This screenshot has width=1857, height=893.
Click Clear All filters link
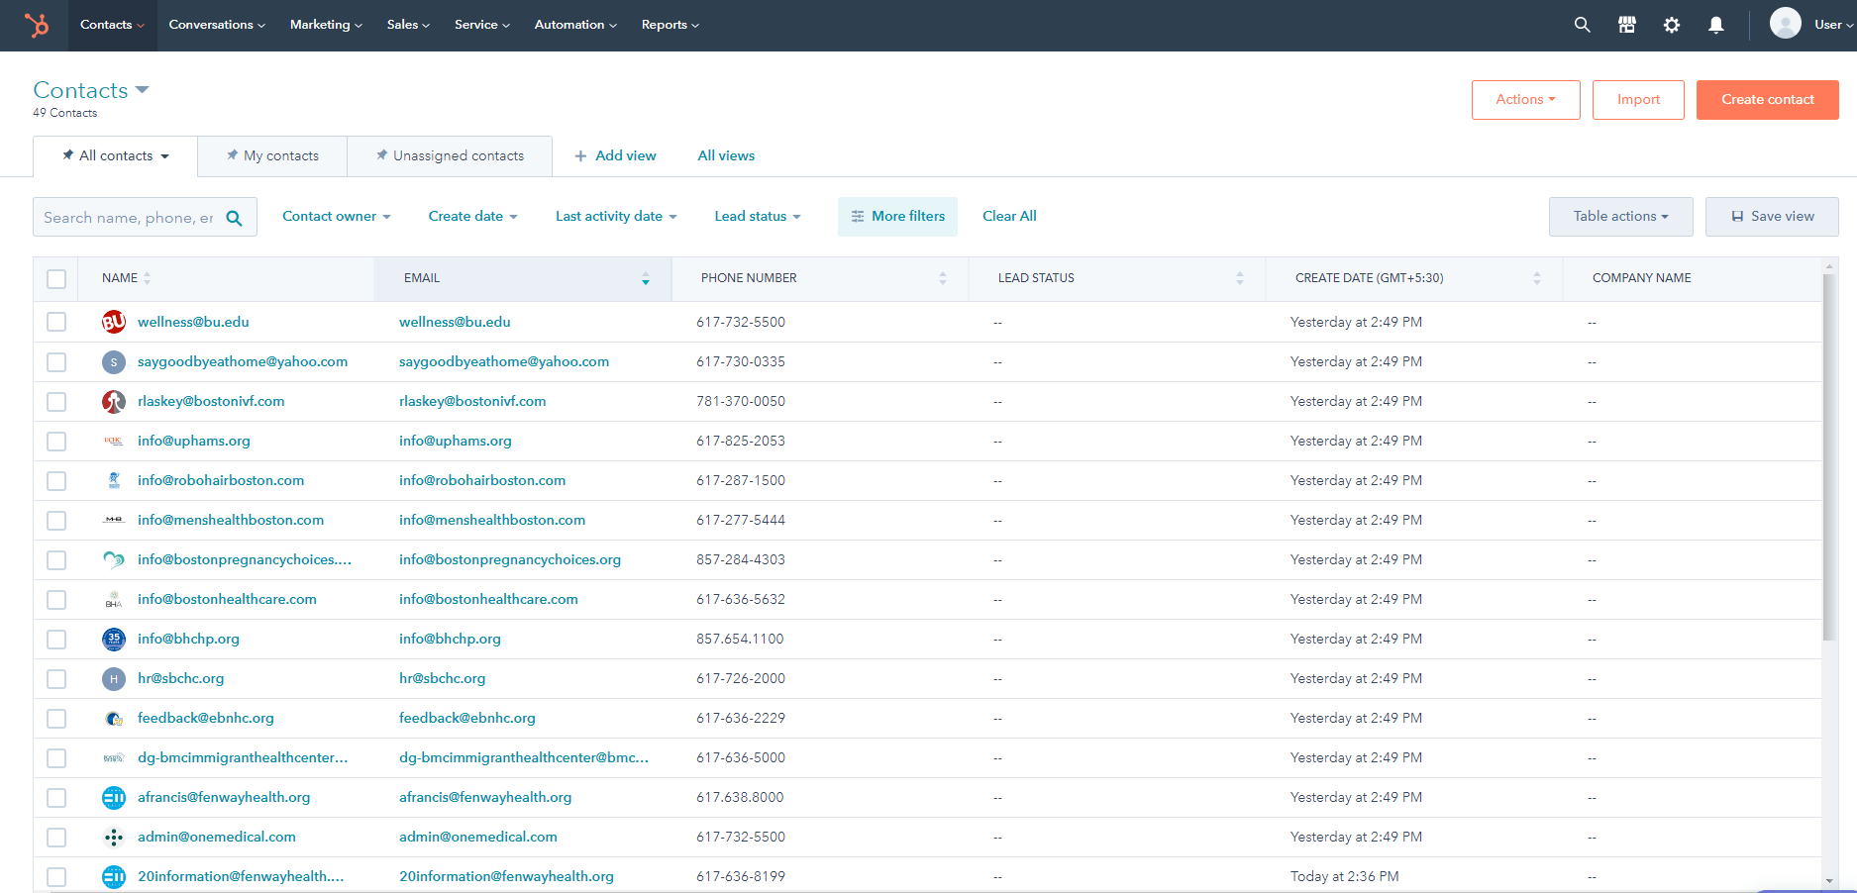[1009, 216]
